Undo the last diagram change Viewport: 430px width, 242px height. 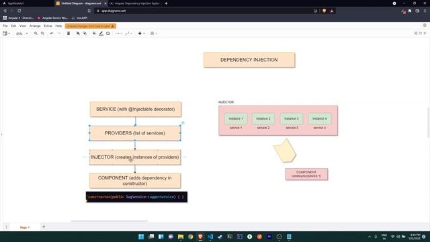(52, 34)
